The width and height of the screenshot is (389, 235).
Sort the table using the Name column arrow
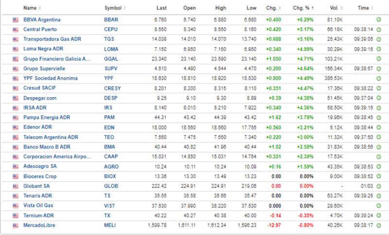point(40,8)
